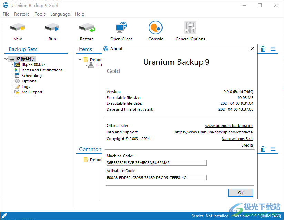
Task: Visit www.uranium-backup.com link
Action: pos(229,125)
